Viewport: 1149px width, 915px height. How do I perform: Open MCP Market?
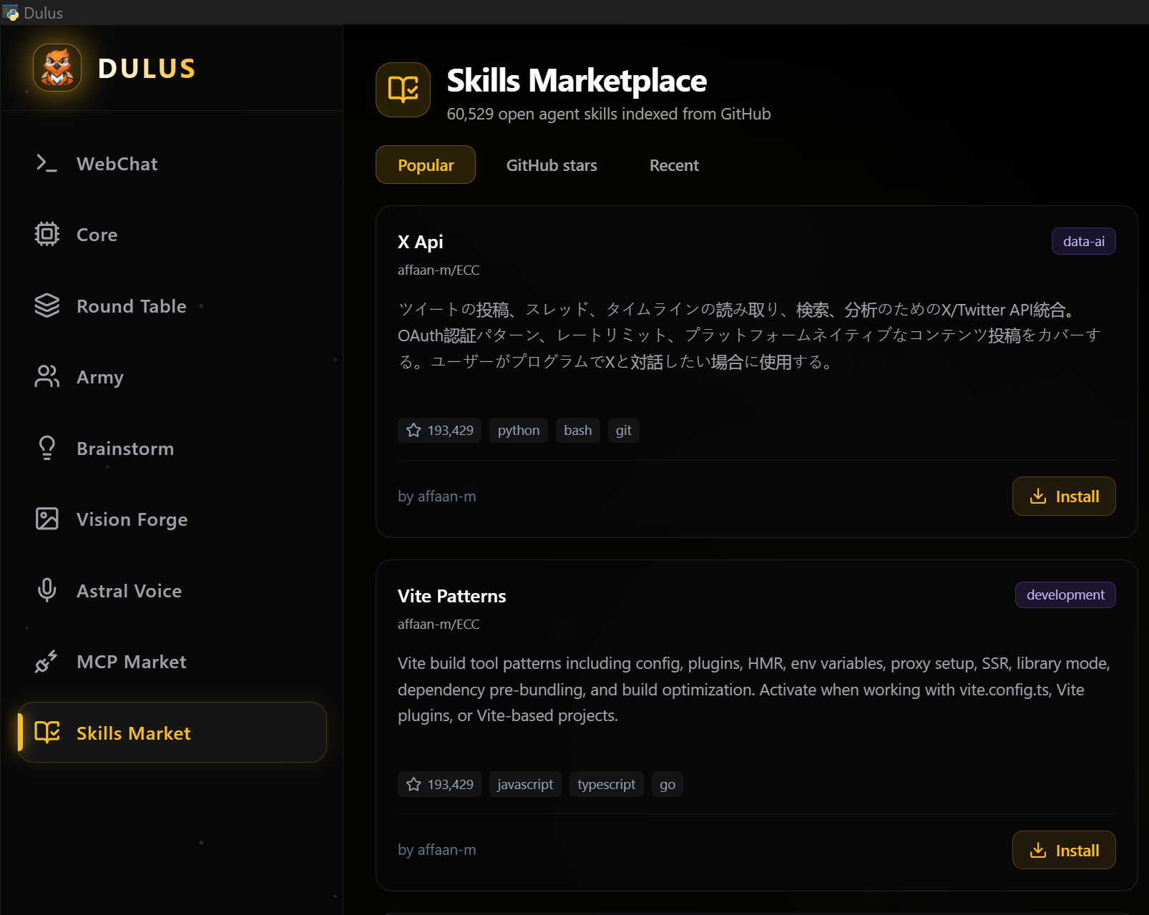tap(172, 662)
